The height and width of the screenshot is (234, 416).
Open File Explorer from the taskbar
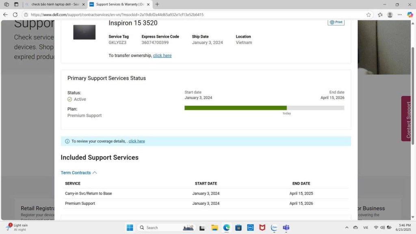[x=214, y=227]
